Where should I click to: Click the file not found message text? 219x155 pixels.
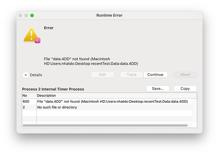91,61
